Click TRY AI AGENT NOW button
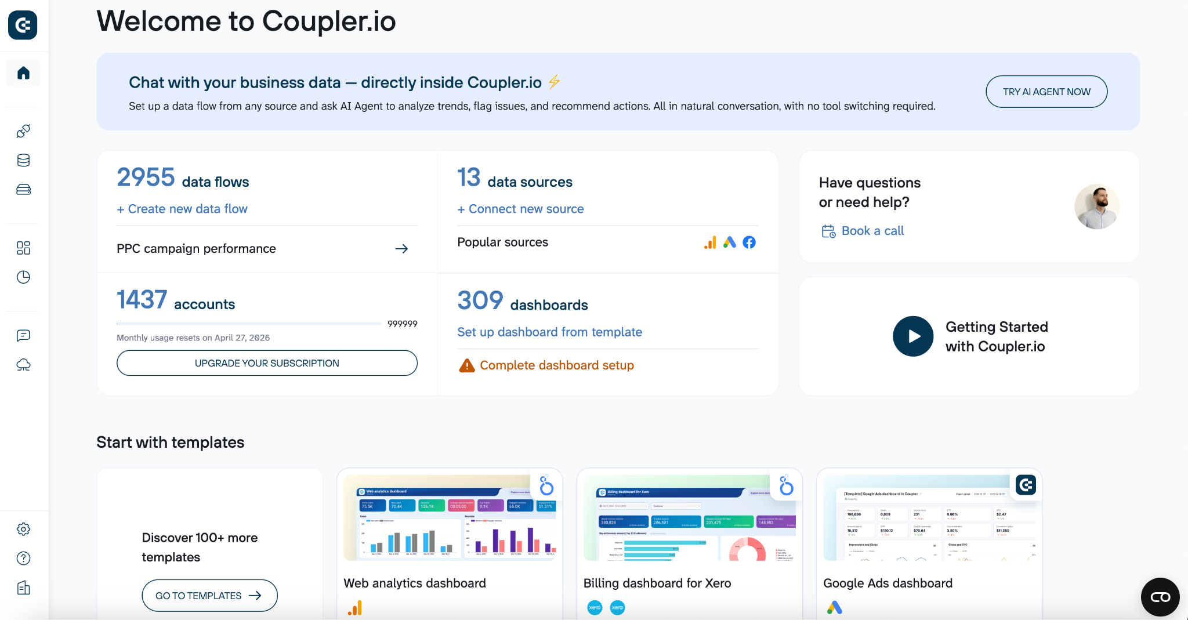 pyautogui.click(x=1046, y=92)
